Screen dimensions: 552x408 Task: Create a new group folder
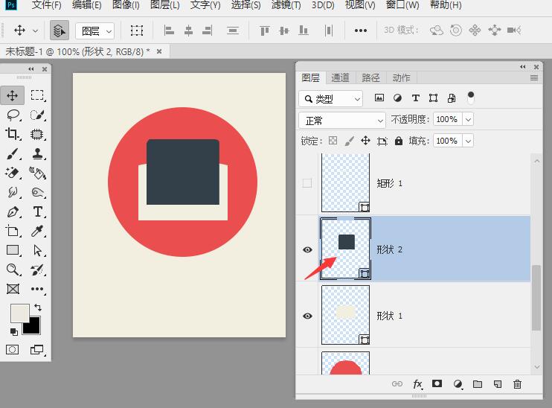pyautogui.click(x=478, y=384)
